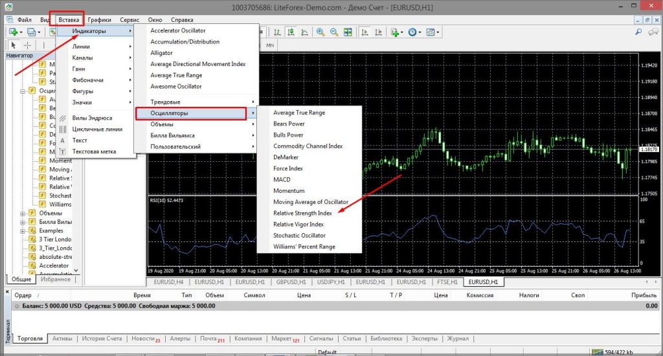Expand the Examples folder in Navigator

tap(23, 230)
